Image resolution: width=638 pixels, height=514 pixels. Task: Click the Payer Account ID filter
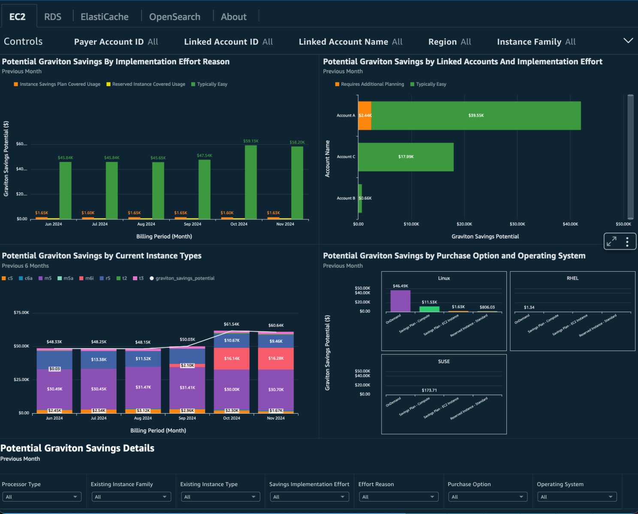(x=116, y=42)
